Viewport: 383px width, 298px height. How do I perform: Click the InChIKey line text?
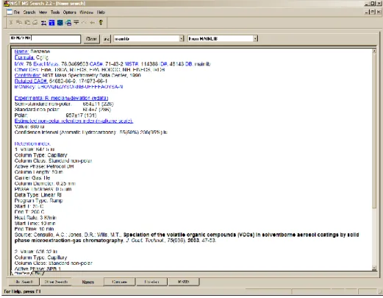(68, 87)
